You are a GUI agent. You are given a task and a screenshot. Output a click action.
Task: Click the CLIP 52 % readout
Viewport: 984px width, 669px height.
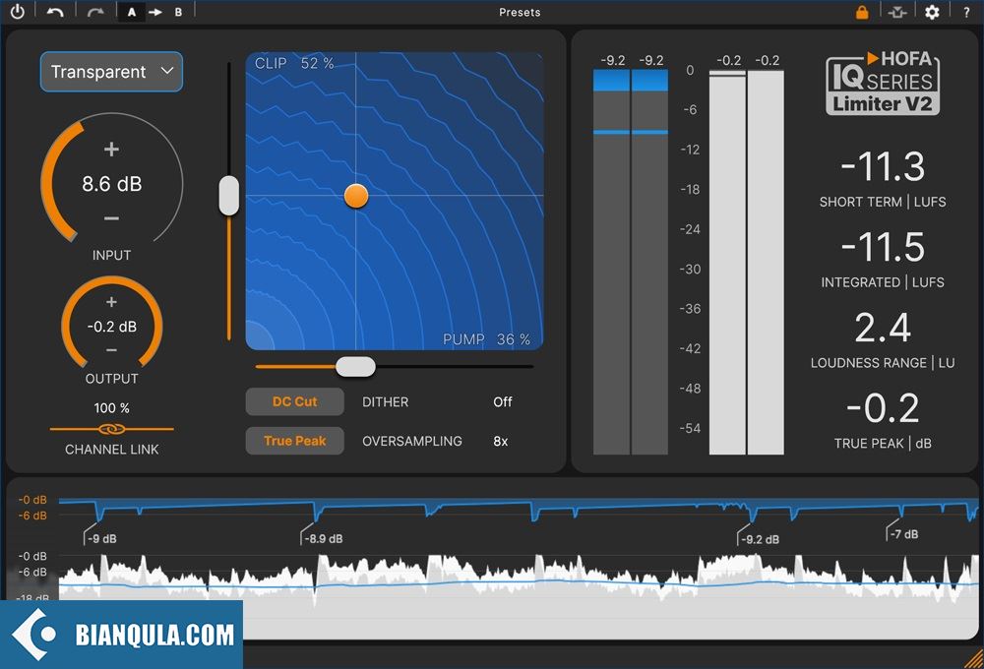[x=294, y=63]
